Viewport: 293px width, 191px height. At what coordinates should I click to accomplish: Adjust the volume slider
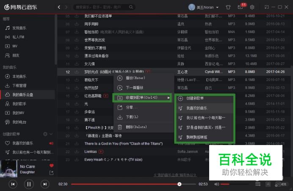click(x=235, y=184)
